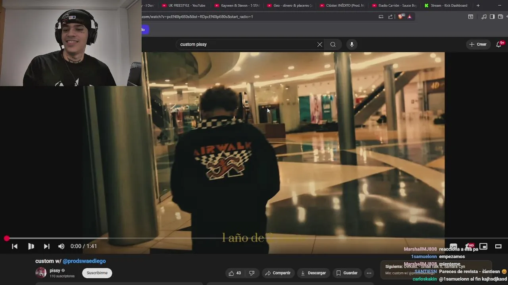Viewport: 508px width, 285px height.
Task: Seek within the red progress bar
Action: (254, 238)
